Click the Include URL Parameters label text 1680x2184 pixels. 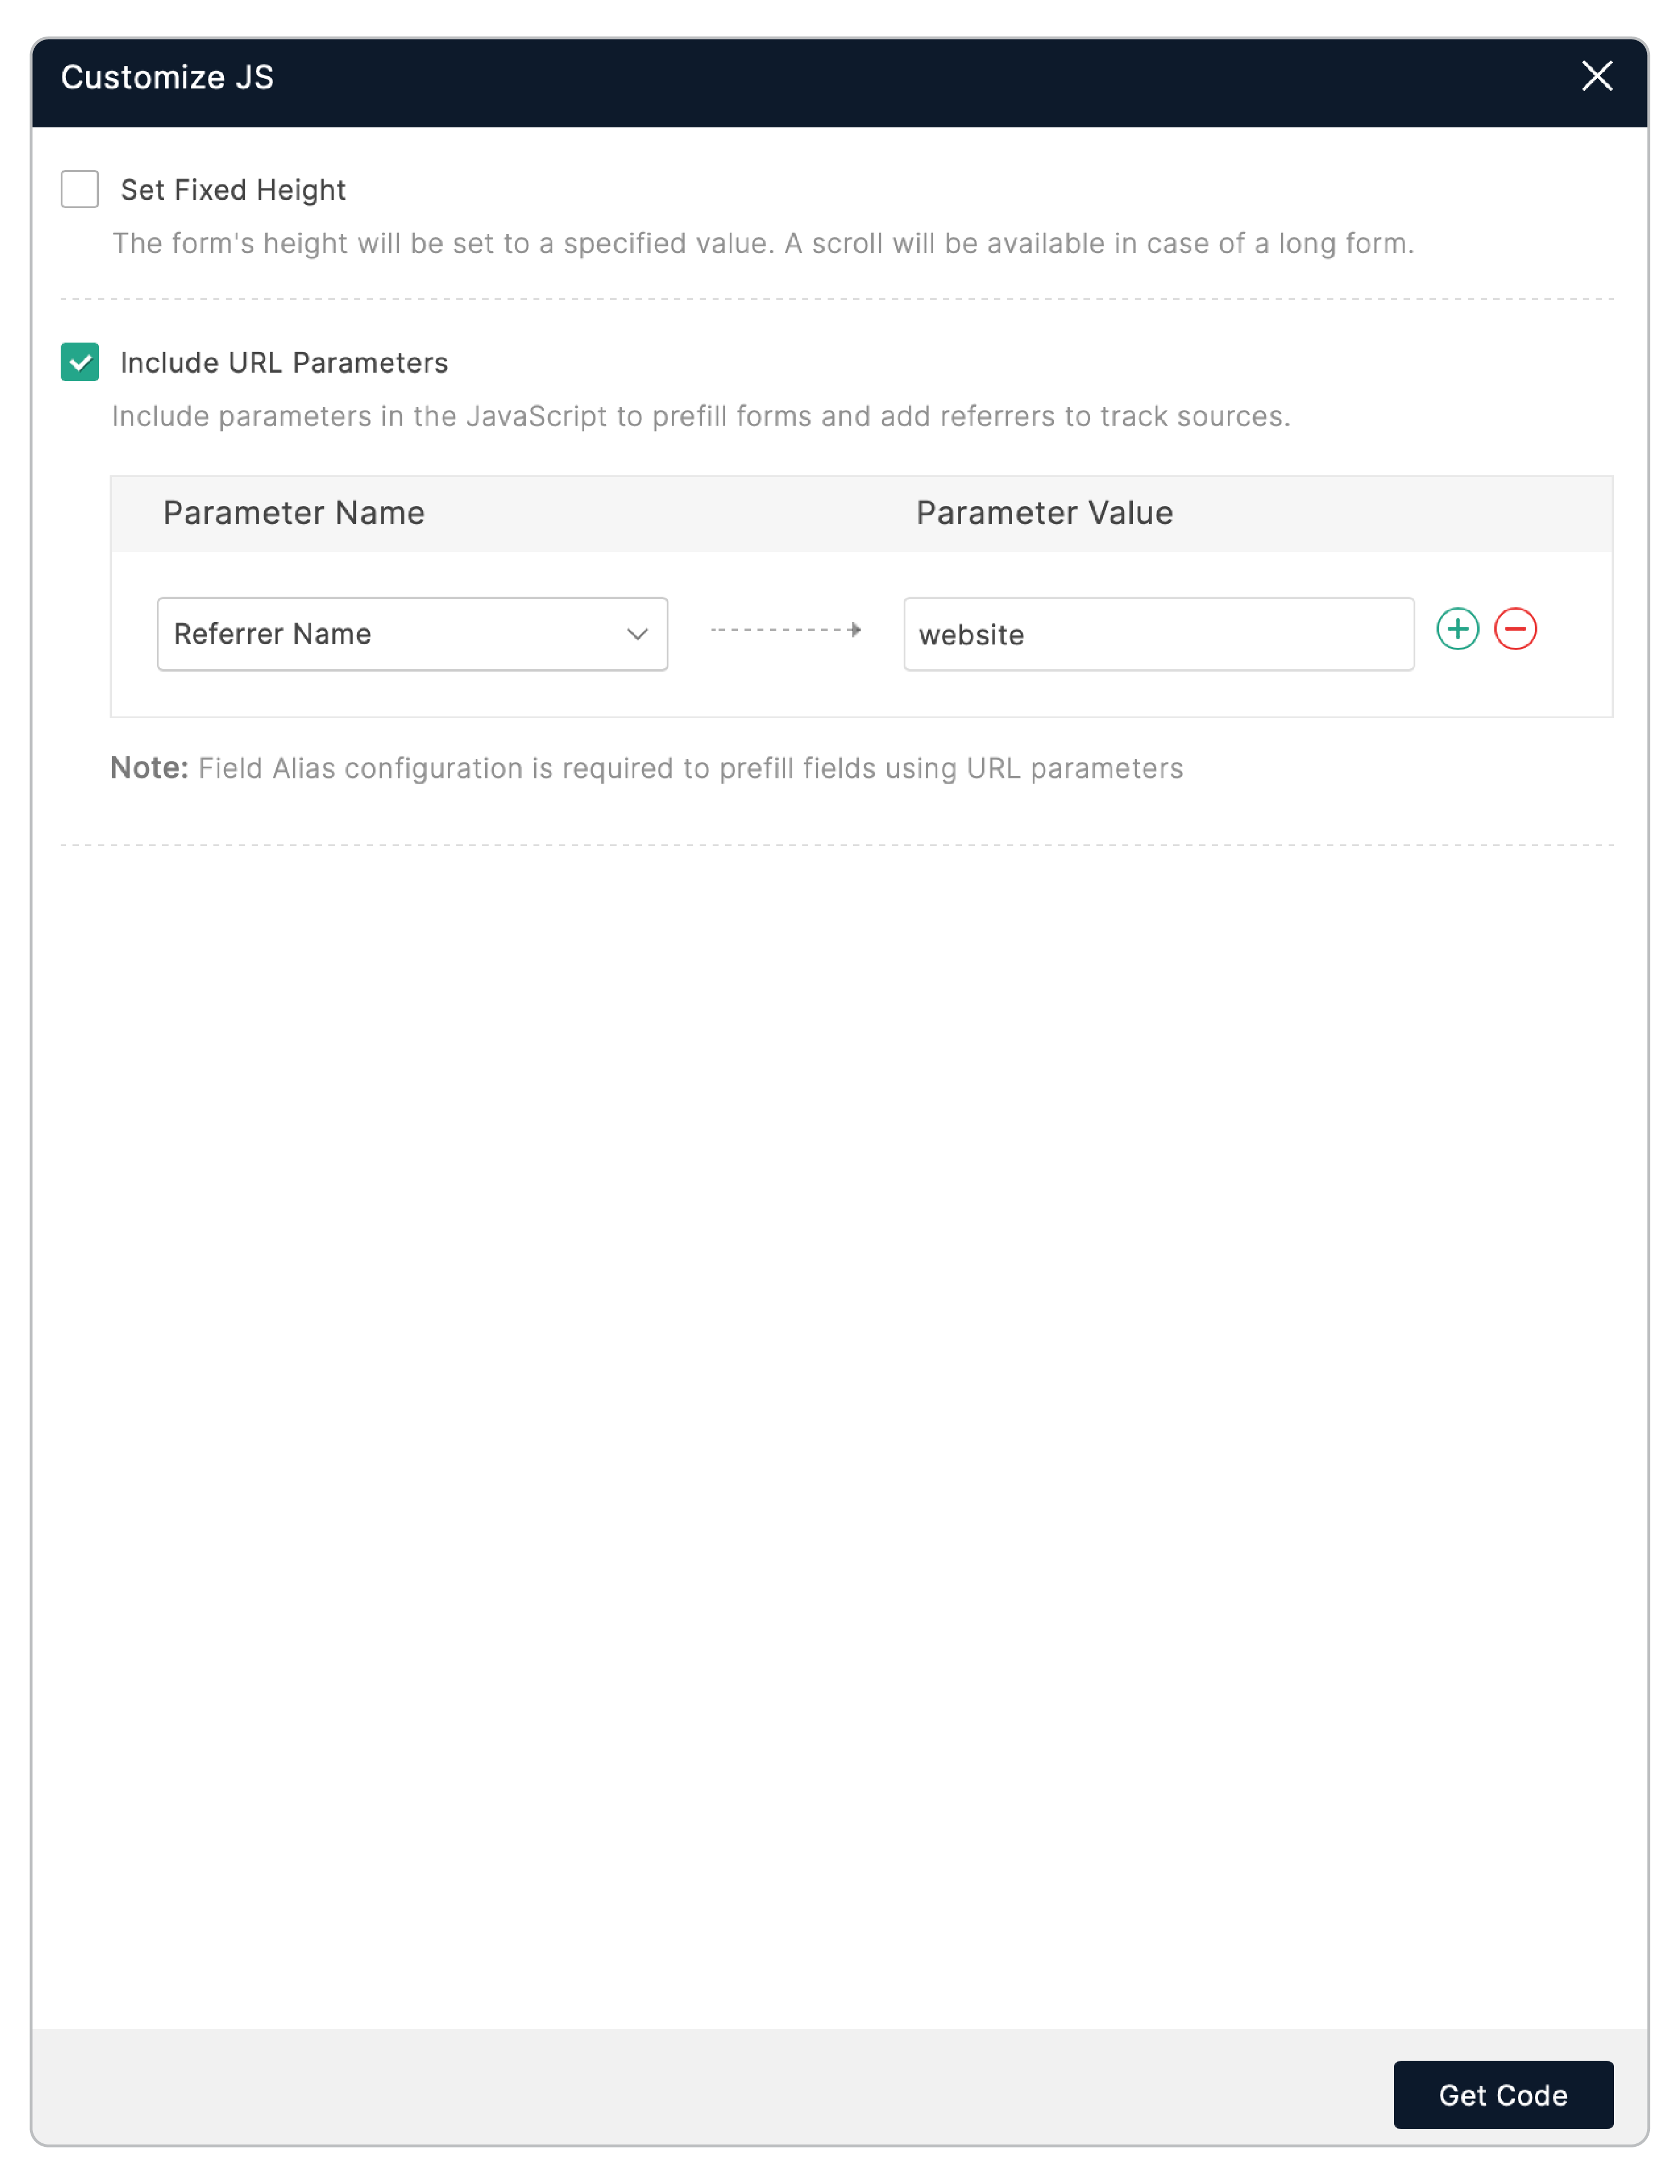point(284,363)
